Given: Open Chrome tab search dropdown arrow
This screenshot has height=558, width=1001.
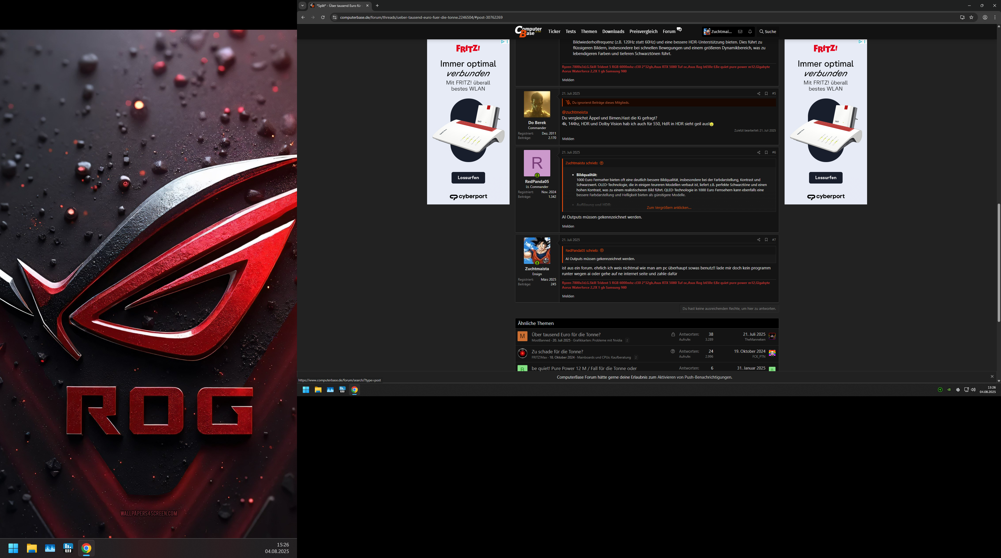Looking at the screenshot, I should pyautogui.click(x=302, y=6).
